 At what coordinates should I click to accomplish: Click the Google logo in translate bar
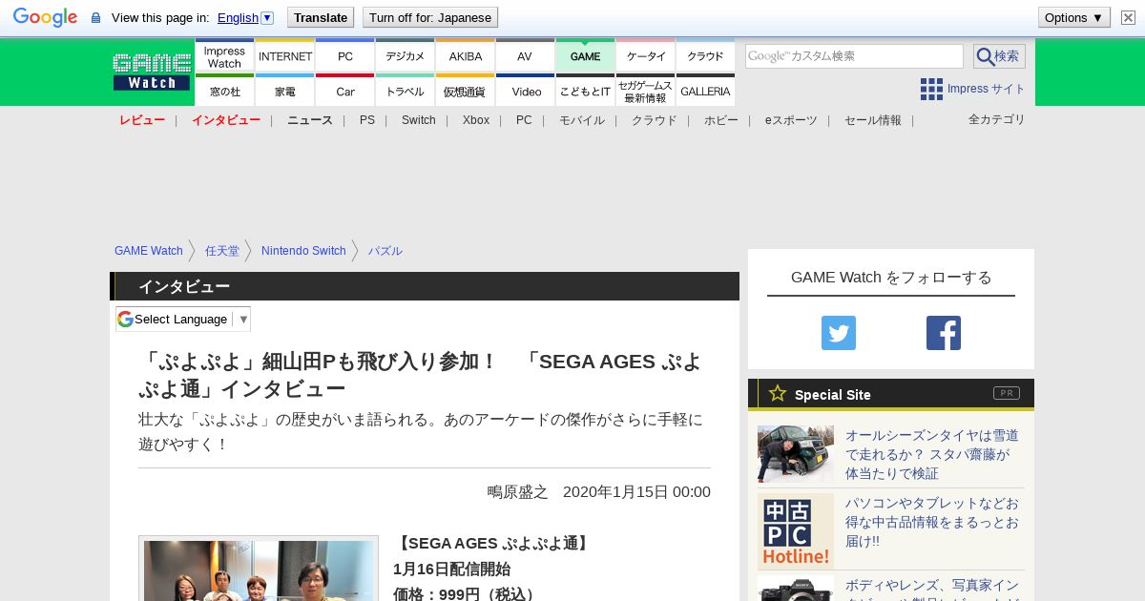[45, 17]
